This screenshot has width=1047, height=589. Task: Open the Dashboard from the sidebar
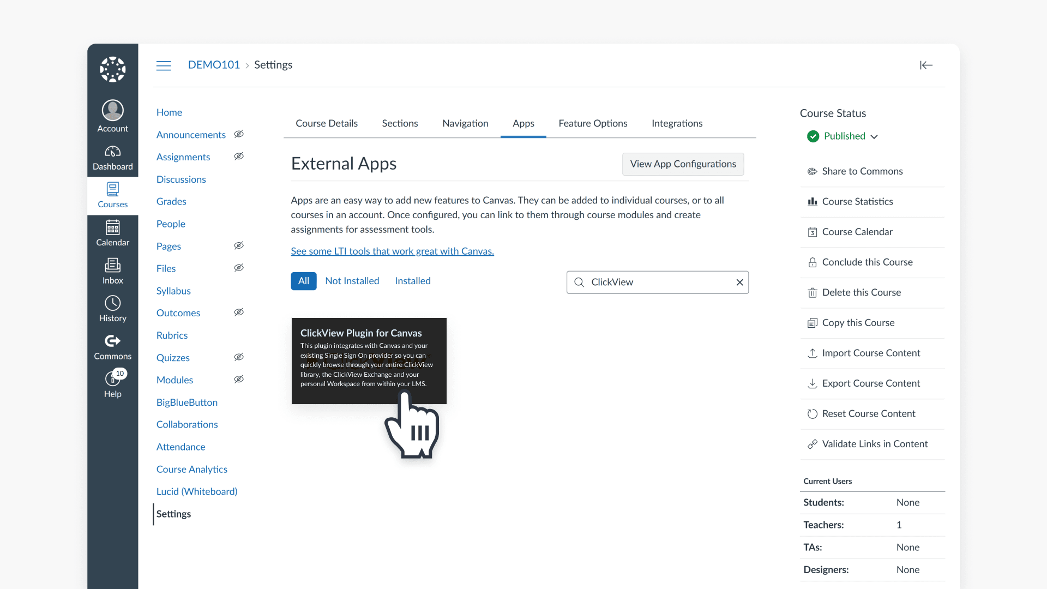(x=112, y=157)
